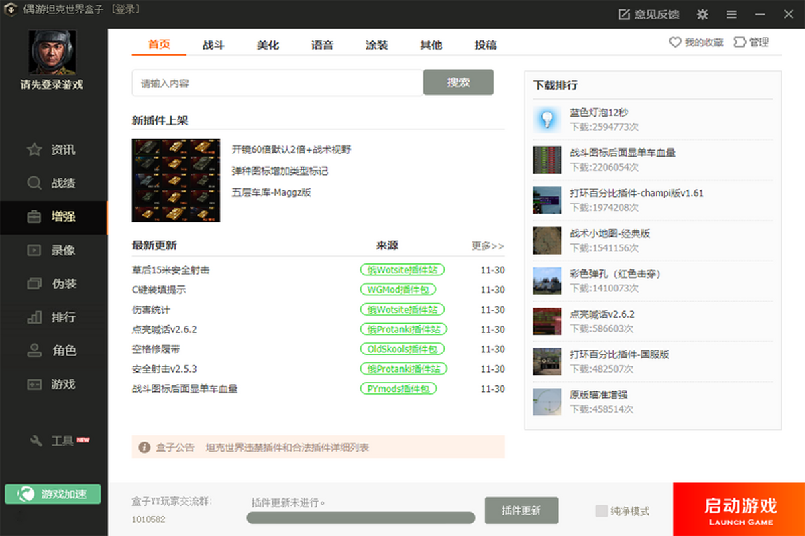This screenshot has height=536, width=805.
Task: Open the 工具 wrench tools icon
Action: (x=37, y=441)
